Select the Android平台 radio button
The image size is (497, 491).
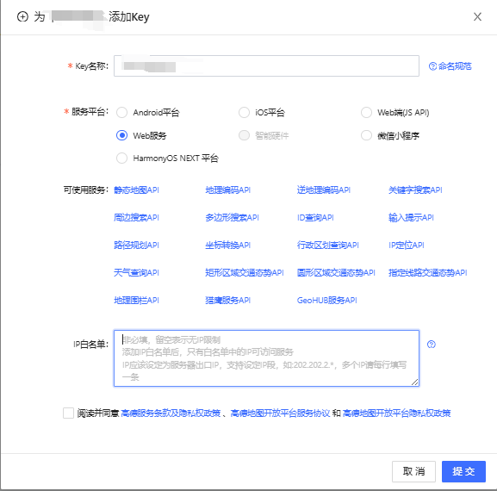(122, 112)
